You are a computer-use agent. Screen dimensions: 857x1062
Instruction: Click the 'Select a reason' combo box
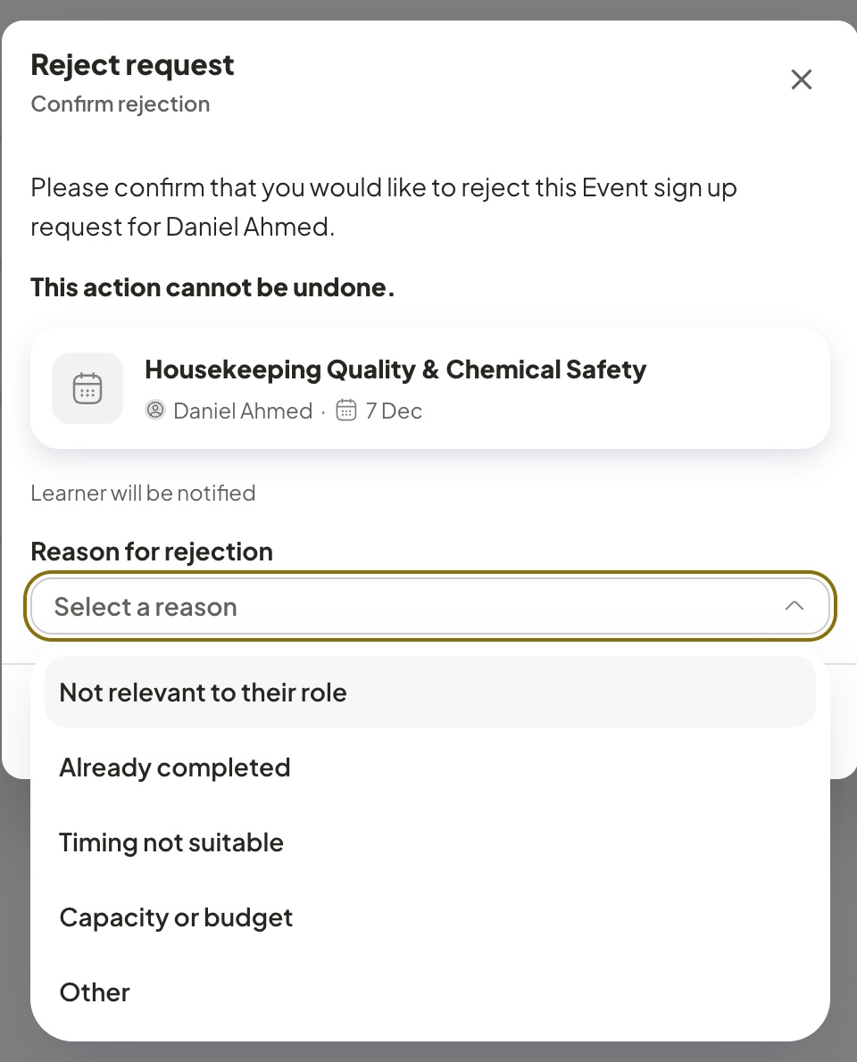tap(430, 606)
